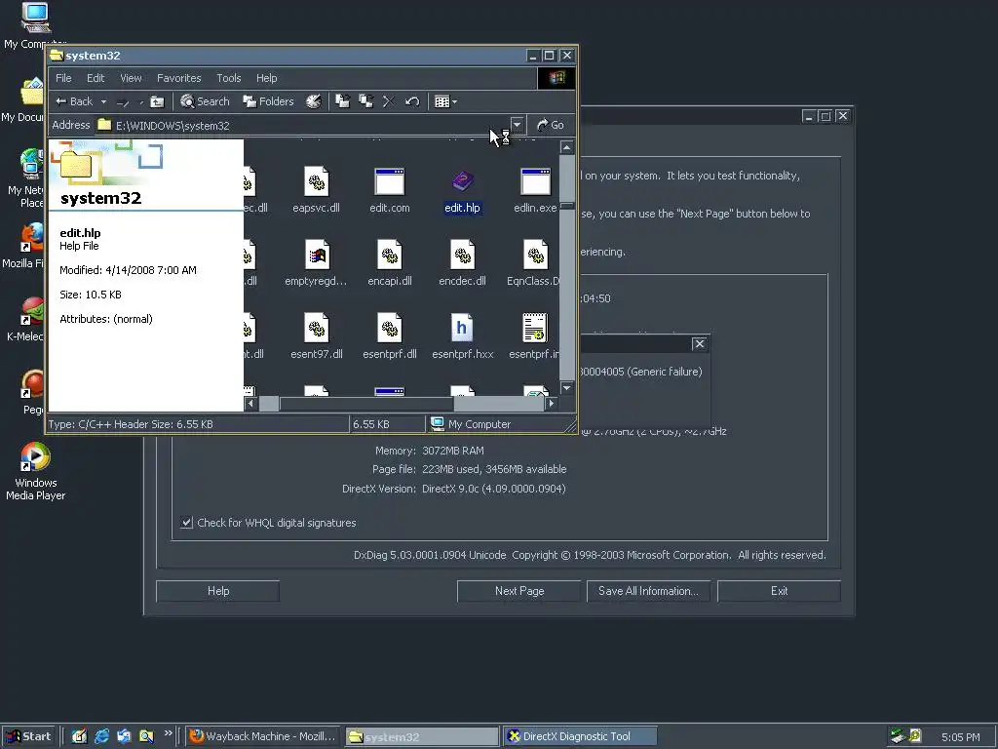Screen dimensions: 998x749
Task: Select the esentprf.dll file icon
Action: coord(390,328)
